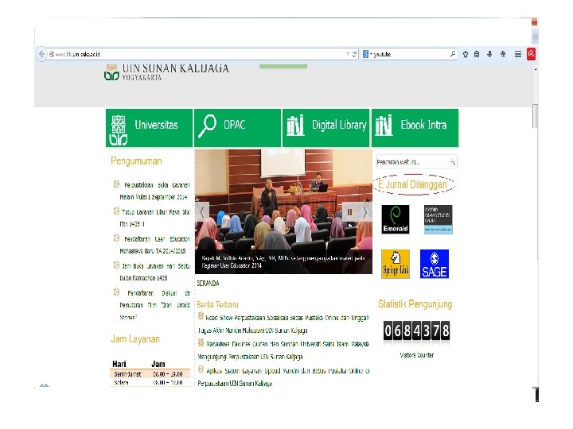Open announcement Pendaftaran User Education Mahasiswa Baru
The height and width of the screenshot is (429, 573).
(154, 245)
